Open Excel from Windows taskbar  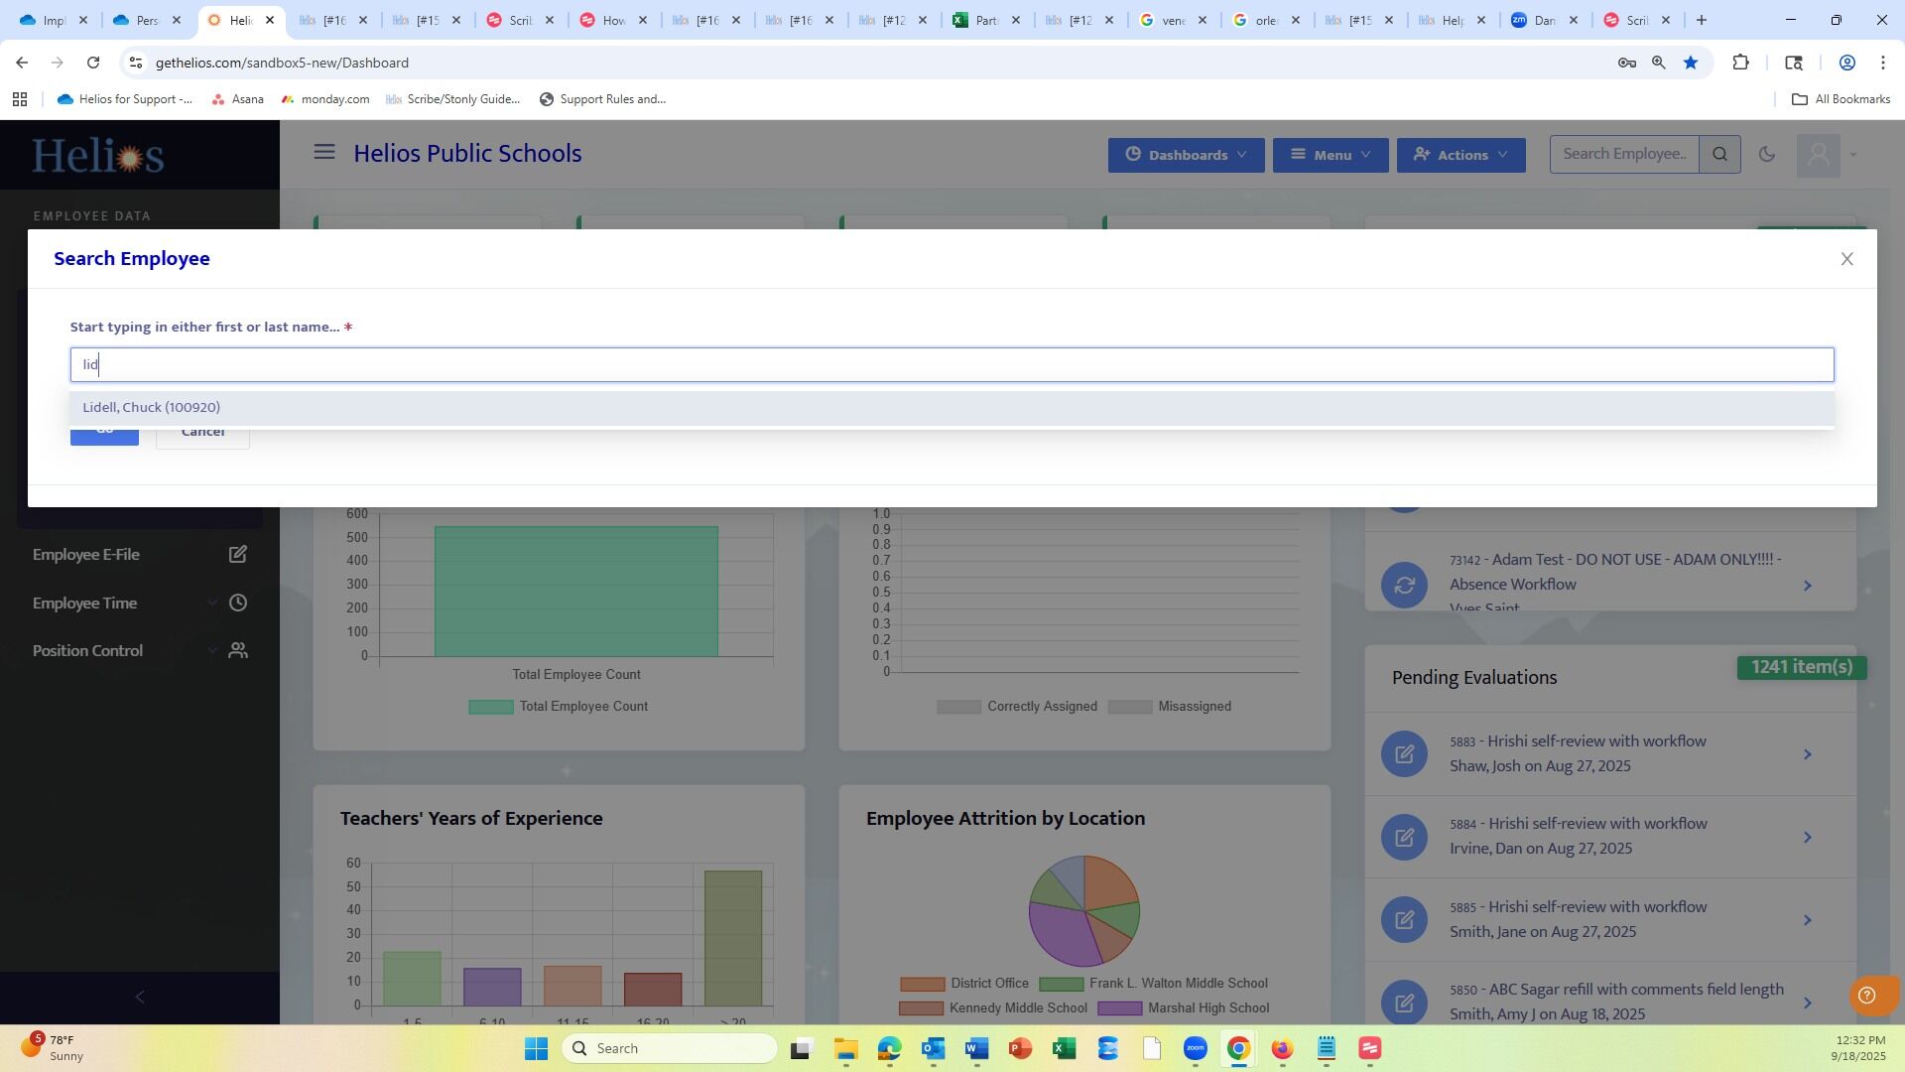[1064, 1049]
